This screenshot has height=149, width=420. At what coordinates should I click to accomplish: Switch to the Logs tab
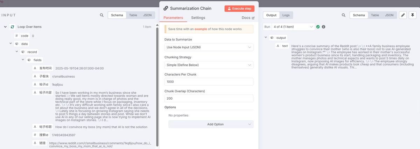(286, 15)
